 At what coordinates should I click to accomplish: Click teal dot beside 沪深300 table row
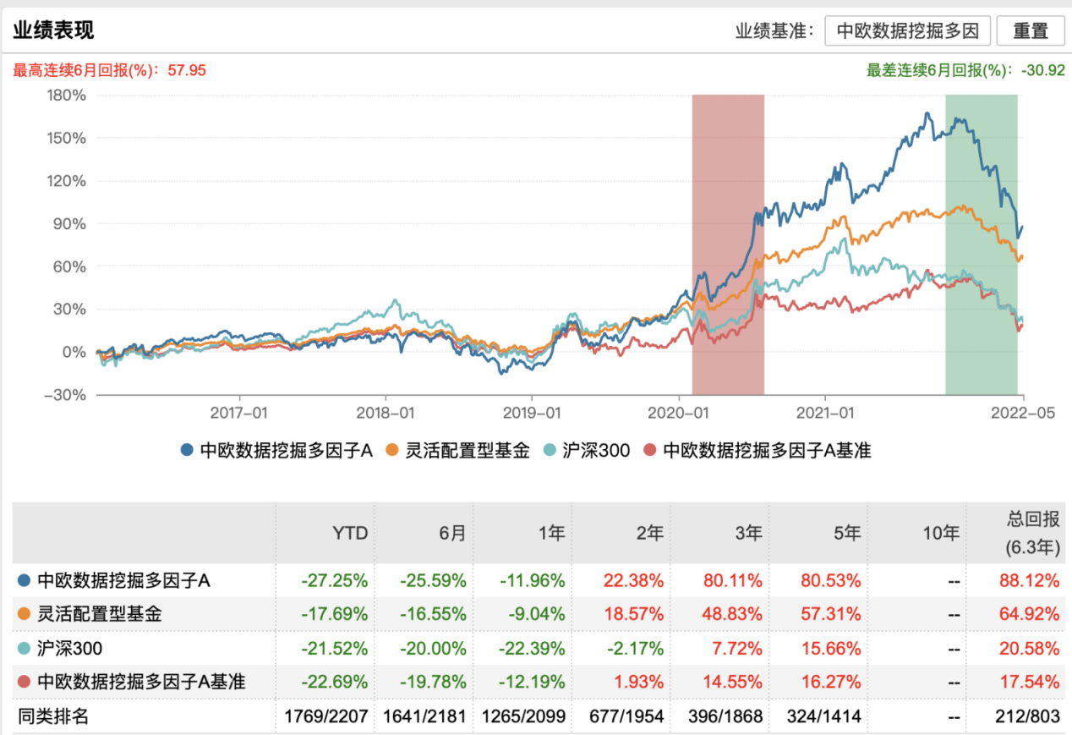point(24,648)
